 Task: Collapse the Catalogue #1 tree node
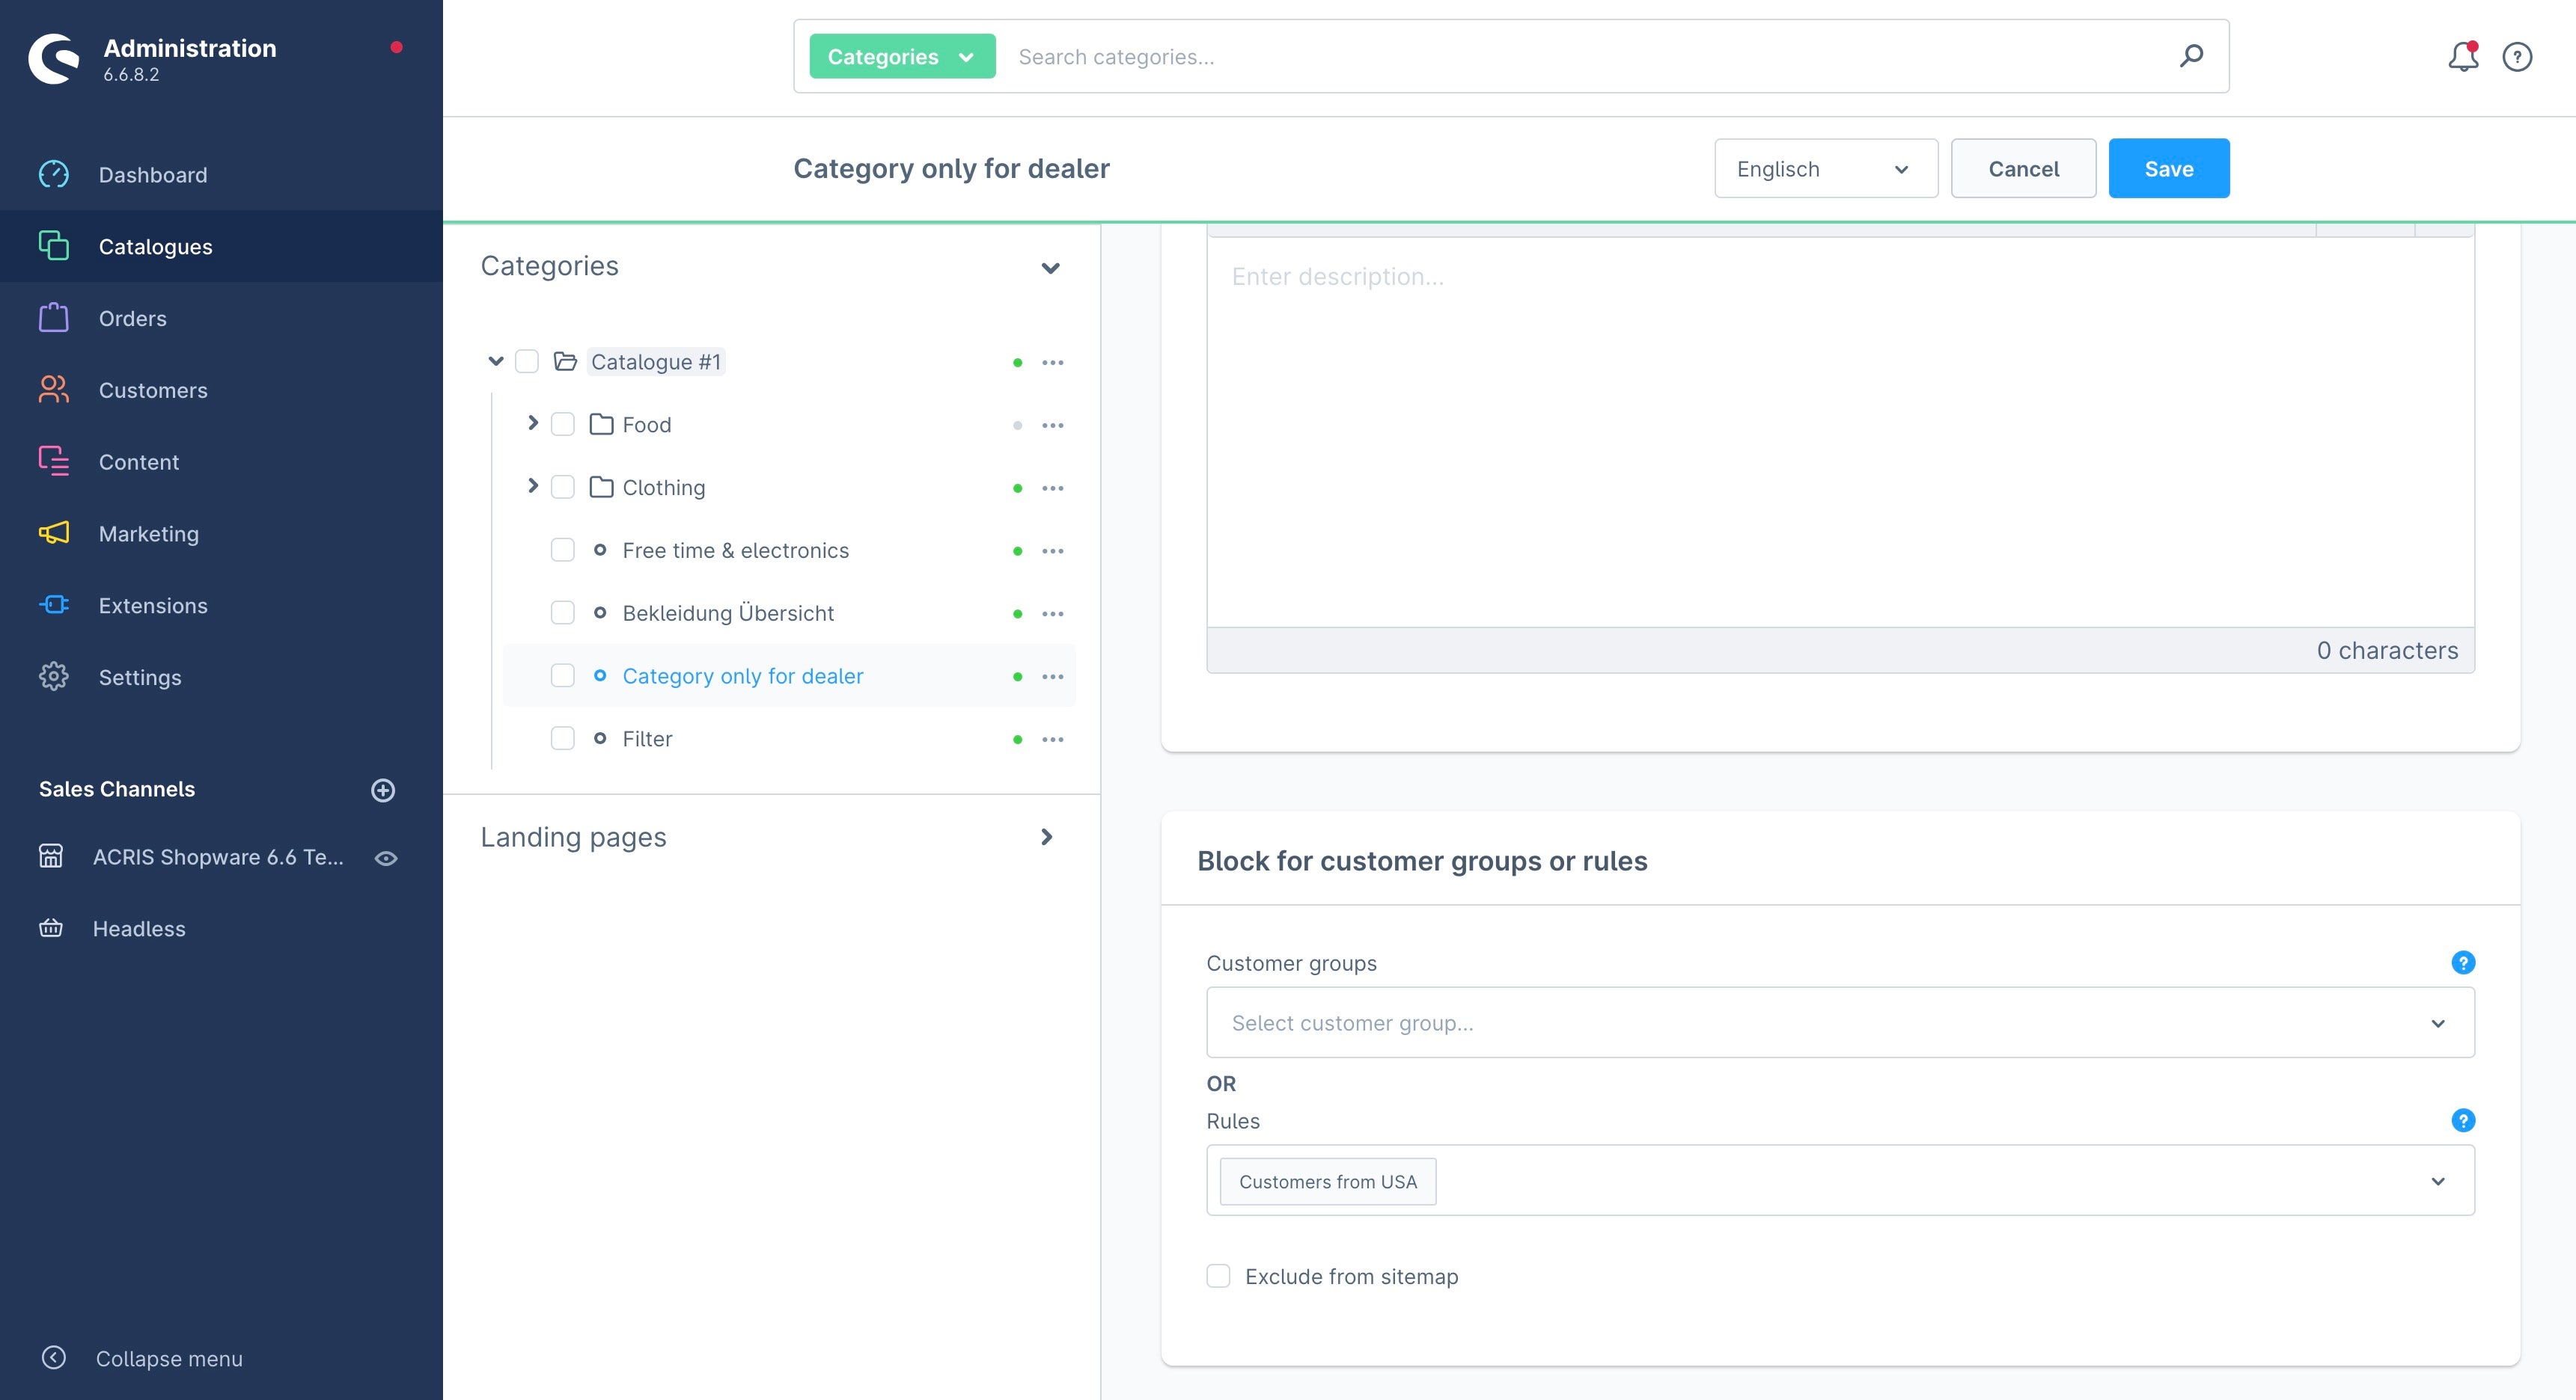tap(496, 360)
